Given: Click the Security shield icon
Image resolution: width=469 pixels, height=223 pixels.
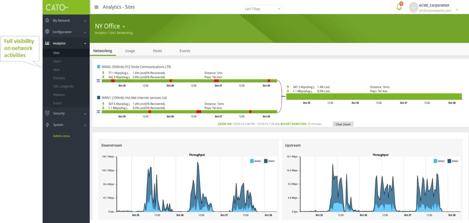Looking at the screenshot, I should [47, 113].
